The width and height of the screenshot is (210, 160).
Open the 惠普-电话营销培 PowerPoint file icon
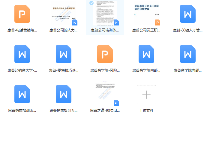(22, 14)
